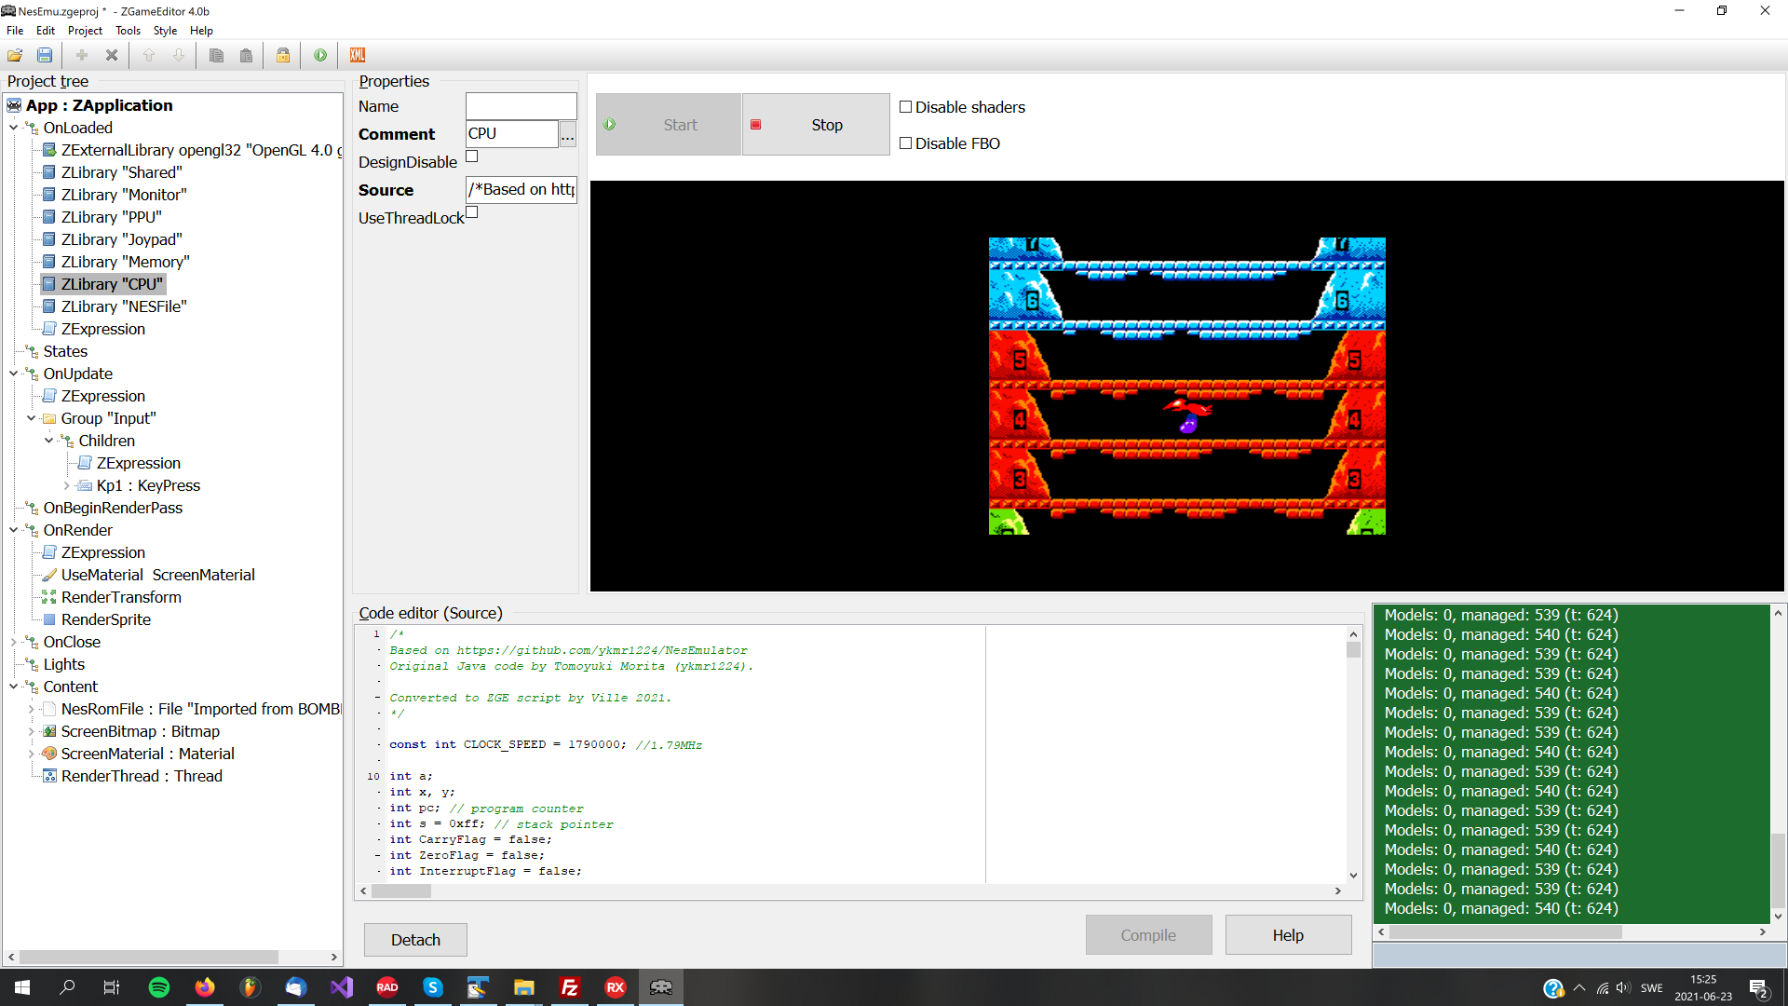Click the Compile button
The width and height of the screenshot is (1788, 1006).
coord(1148,935)
